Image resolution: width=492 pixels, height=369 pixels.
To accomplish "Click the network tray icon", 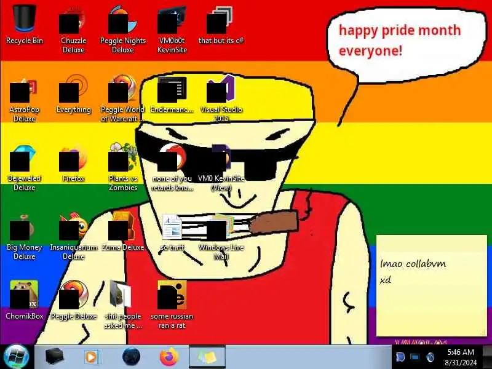I will 415,357.
